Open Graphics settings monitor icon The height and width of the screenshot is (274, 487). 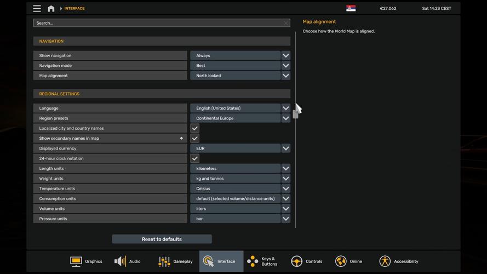76,261
